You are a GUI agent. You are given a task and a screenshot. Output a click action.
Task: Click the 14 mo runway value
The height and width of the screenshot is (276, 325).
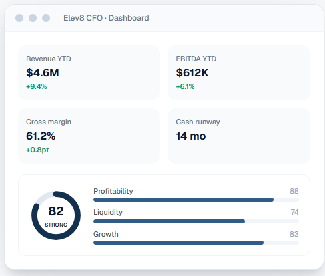pyautogui.click(x=191, y=136)
